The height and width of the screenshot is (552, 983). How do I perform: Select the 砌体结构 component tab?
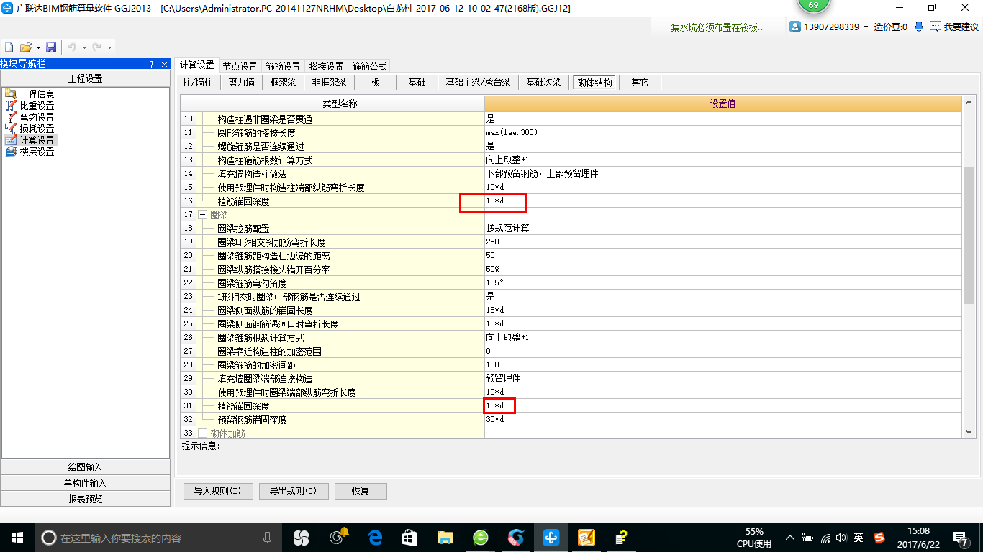[594, 82]
